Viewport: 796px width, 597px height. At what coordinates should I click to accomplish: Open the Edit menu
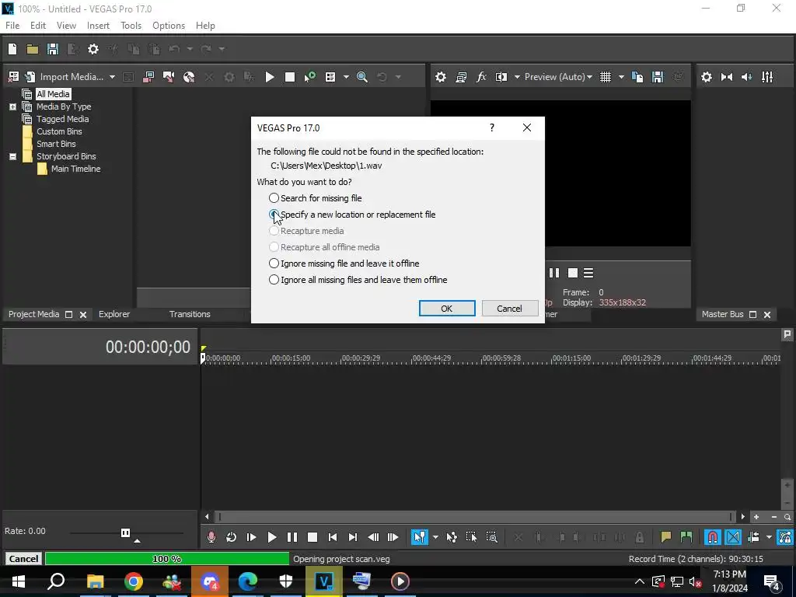point(38,26)
